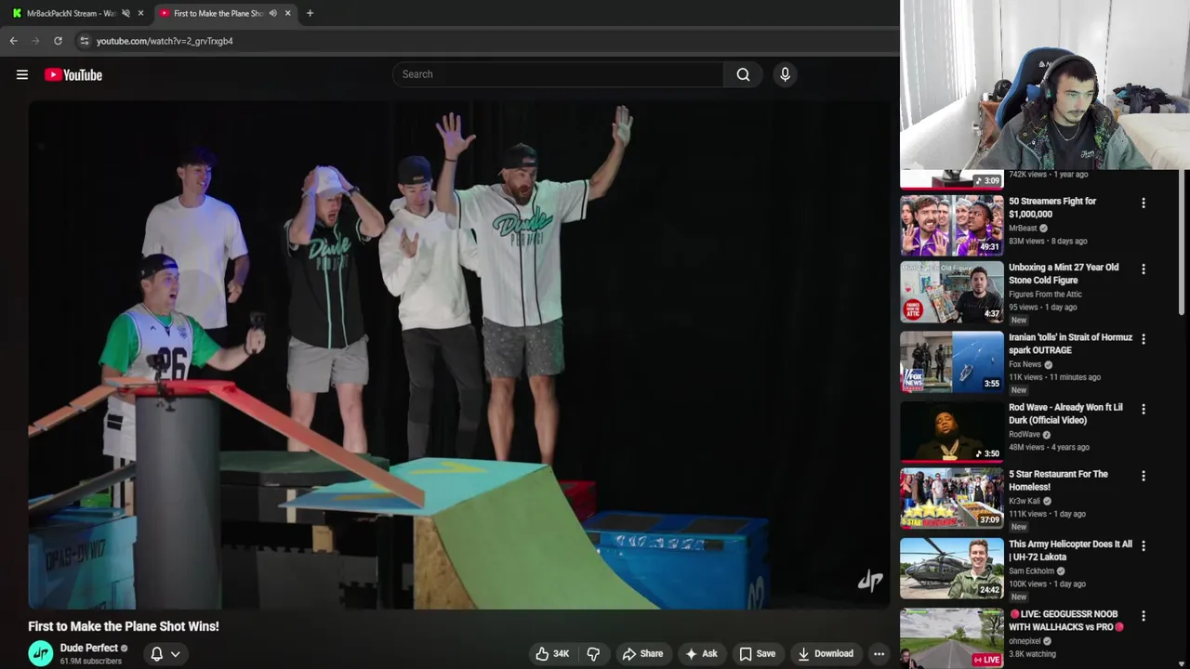
Task: Click the address bar URL youtube.com/watch
Action: (165, 41)
